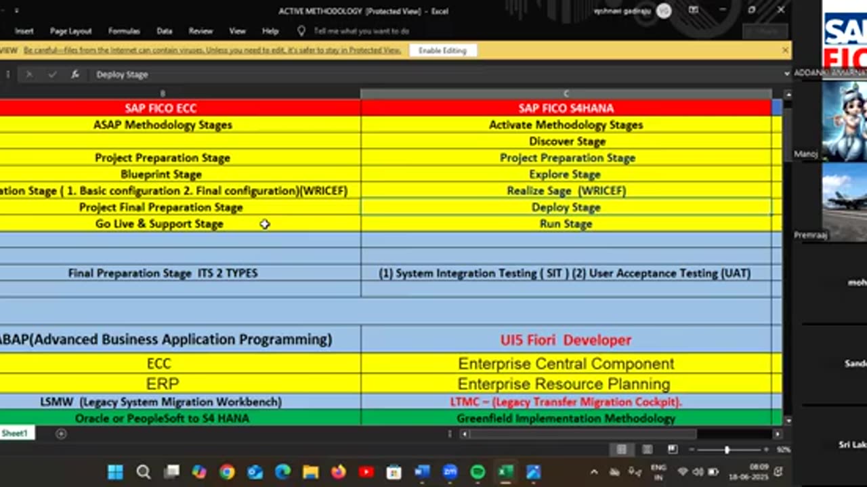Click the formula bar cancel (X) icon
867x487 pixels.
[28, 74]
